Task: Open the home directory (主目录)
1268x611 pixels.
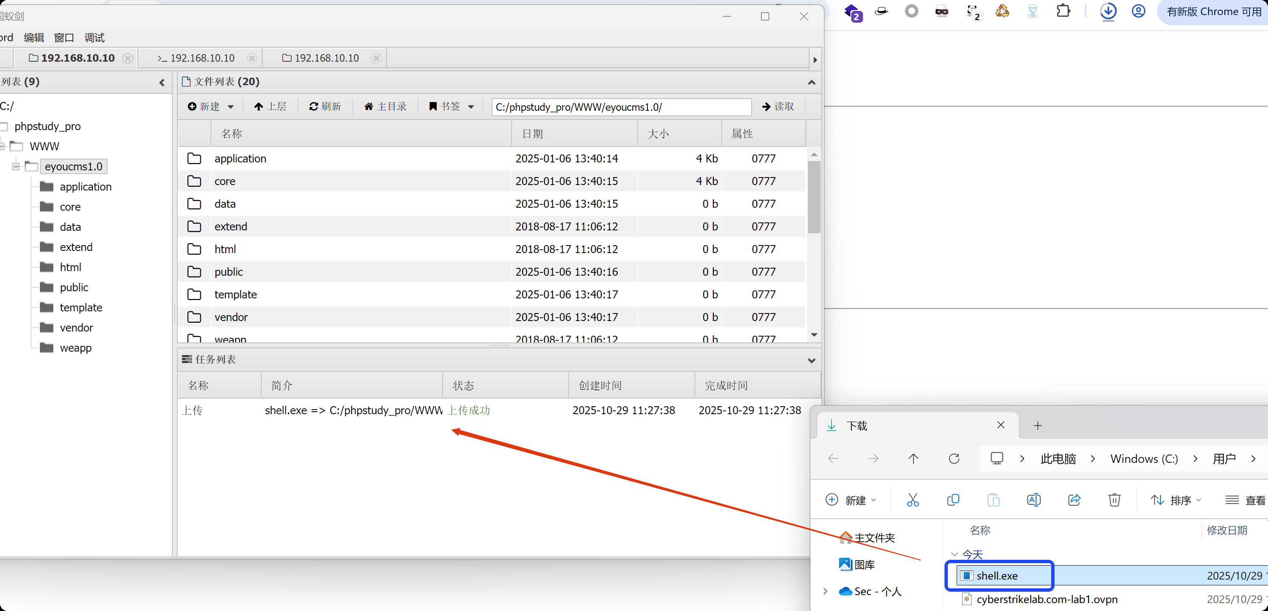Action: (385, 106)
